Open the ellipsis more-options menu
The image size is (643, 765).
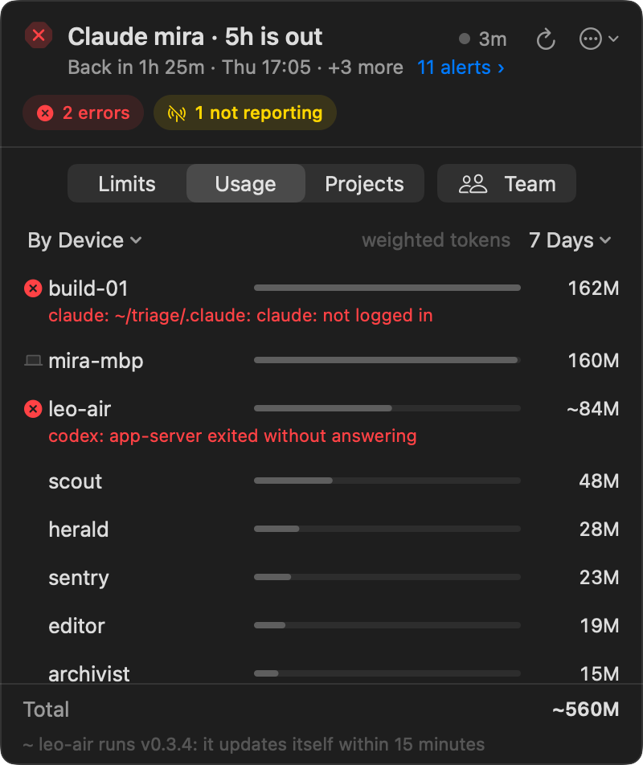coord(599,39)
